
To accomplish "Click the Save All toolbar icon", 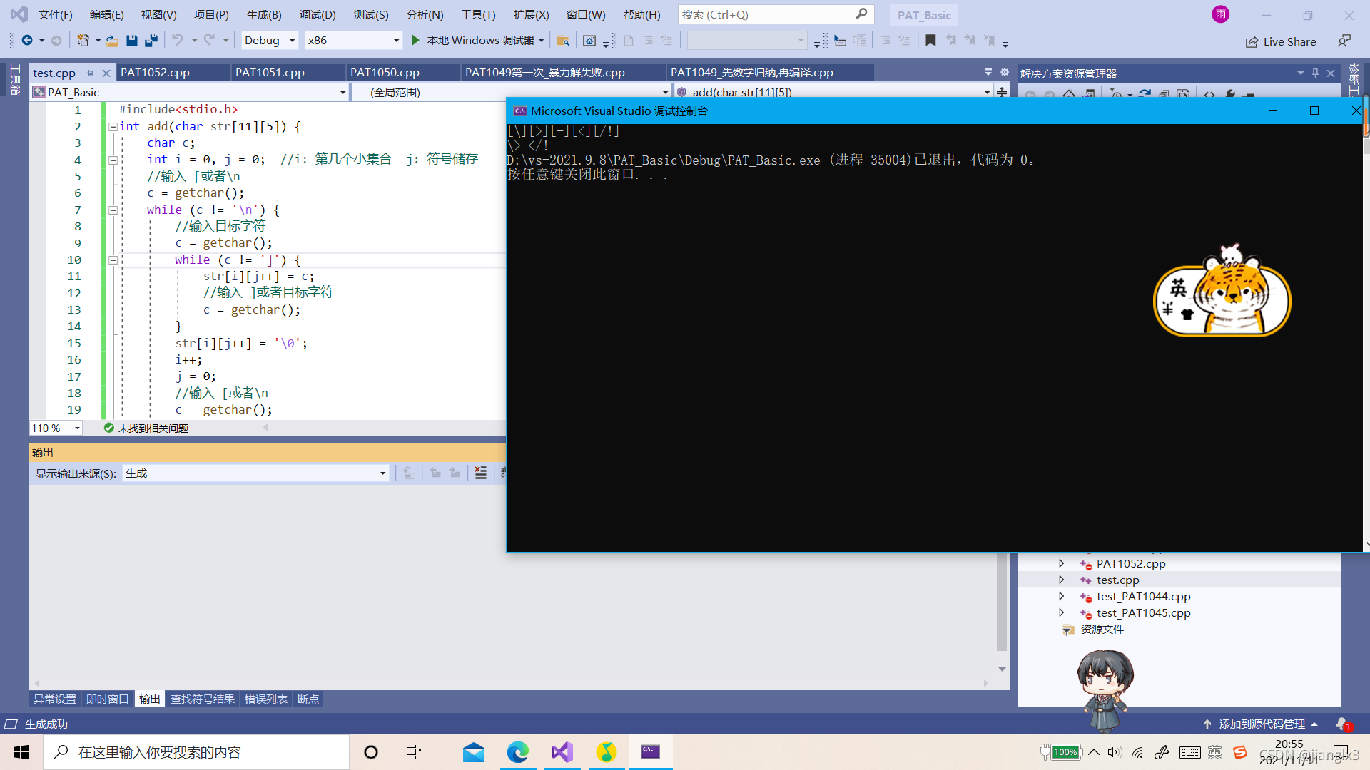I will pos(151,41).
